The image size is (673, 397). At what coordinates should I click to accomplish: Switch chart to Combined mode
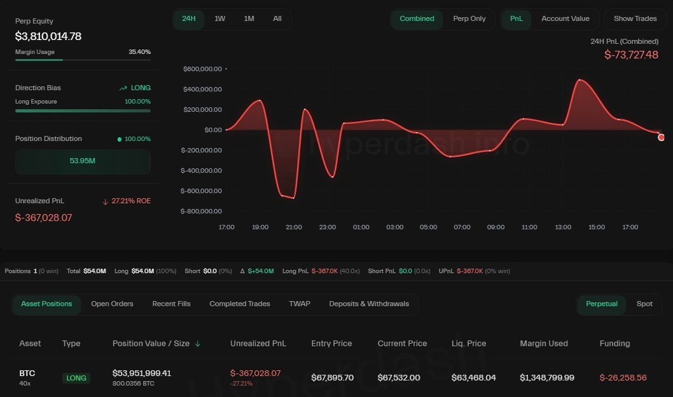pos(417,19)
